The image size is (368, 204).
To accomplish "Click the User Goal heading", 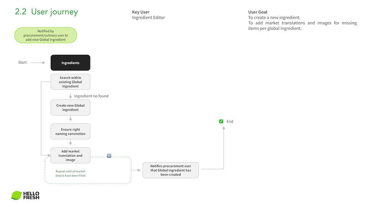I will tap(258, 12).
